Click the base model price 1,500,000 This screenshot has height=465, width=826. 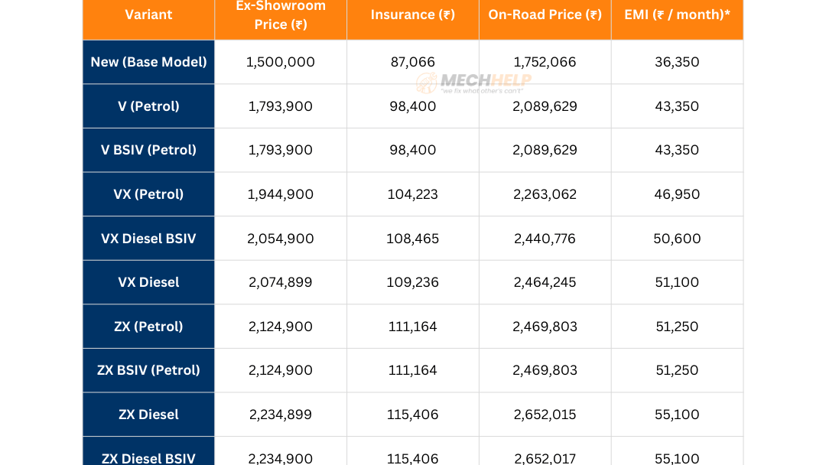281,62
